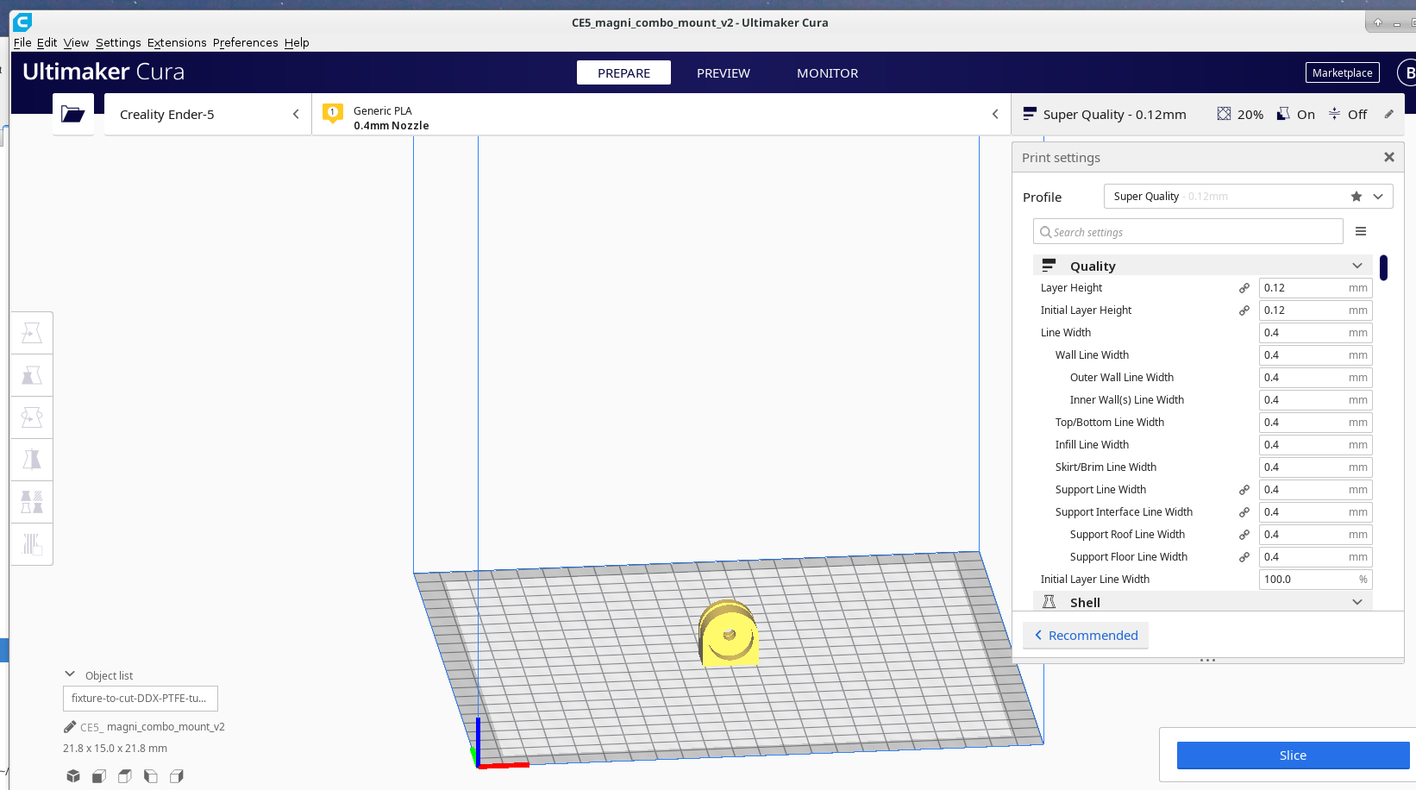
Task: Open settings visibility hamburger menu
Action: tap(1361, 231)
